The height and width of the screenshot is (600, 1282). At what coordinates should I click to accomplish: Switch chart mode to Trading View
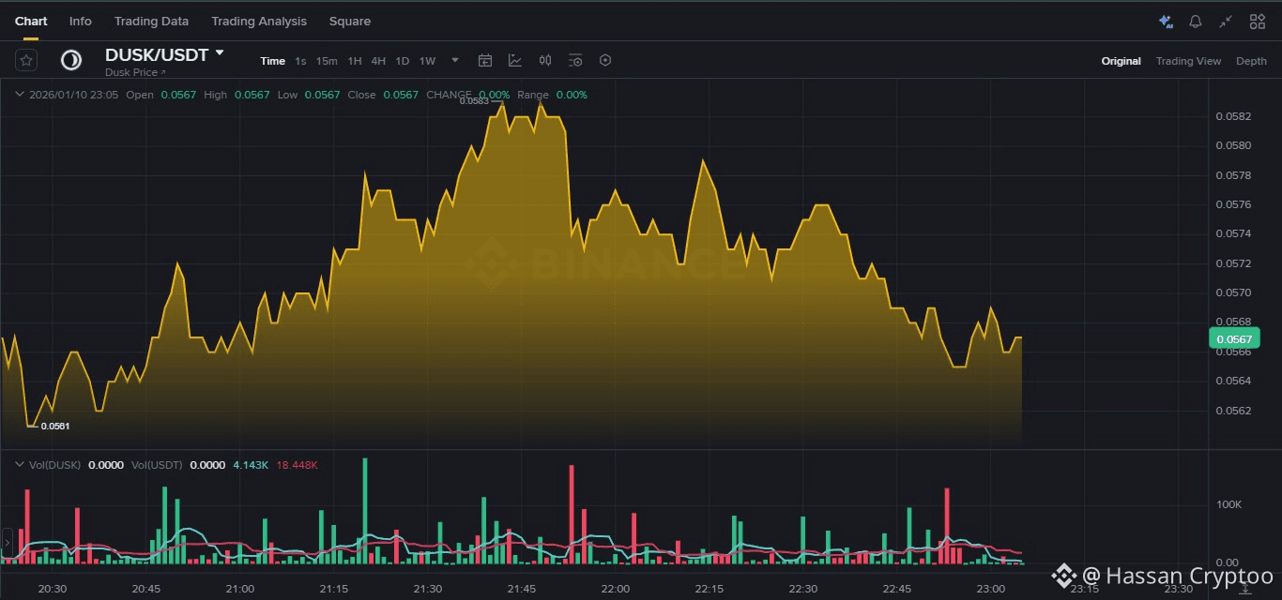click(x=1188, y=61)
